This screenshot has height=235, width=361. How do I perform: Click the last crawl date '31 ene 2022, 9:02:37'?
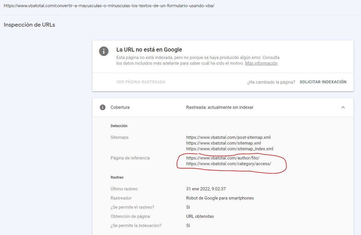[206, 189]
